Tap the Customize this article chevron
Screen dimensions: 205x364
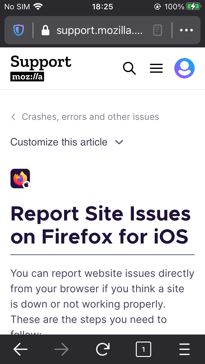[119, 142]
